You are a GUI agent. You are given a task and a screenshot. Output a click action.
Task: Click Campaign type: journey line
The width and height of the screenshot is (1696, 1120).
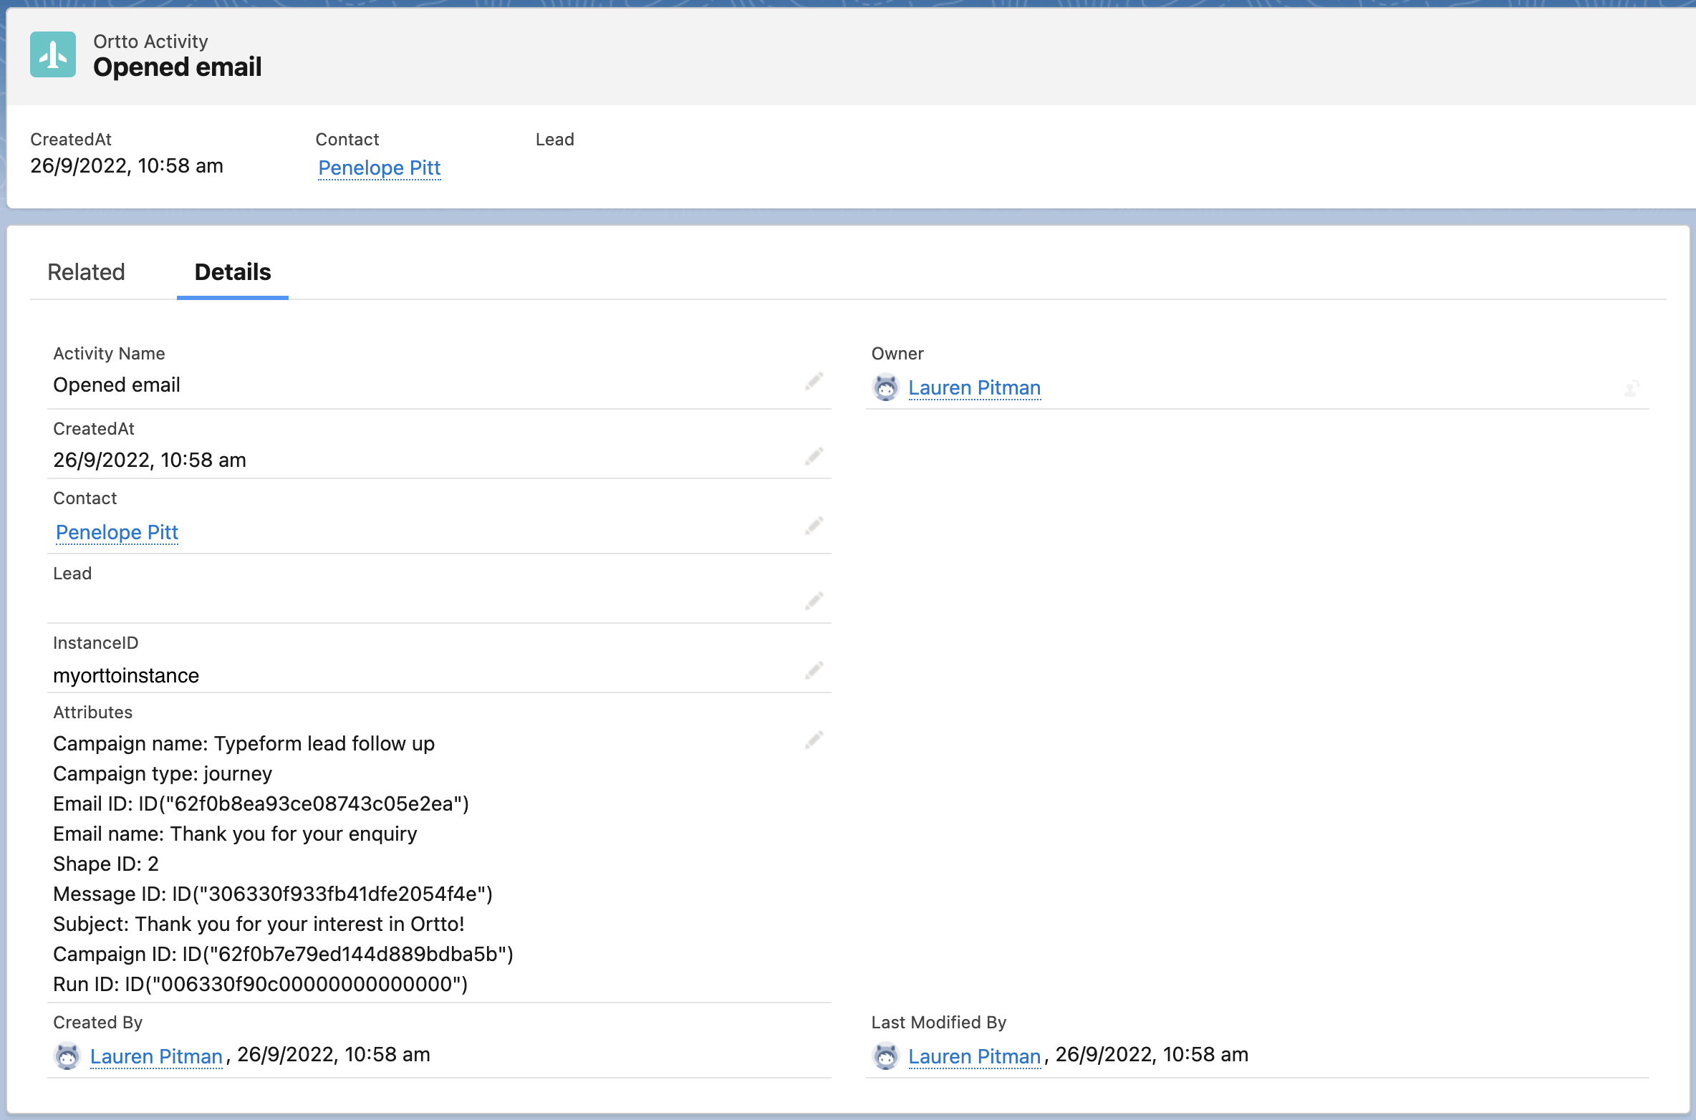[163, 774]
